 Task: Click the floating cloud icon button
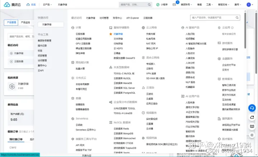click(252, 117)
